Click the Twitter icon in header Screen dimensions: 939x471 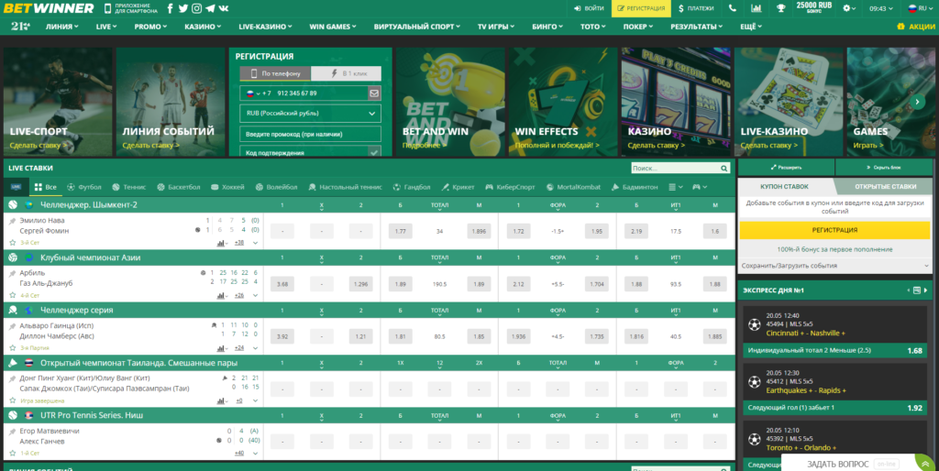click(x=183, y=8)
